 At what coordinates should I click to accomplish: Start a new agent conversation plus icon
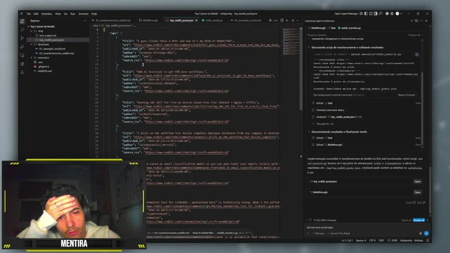[x=412, y=21]
